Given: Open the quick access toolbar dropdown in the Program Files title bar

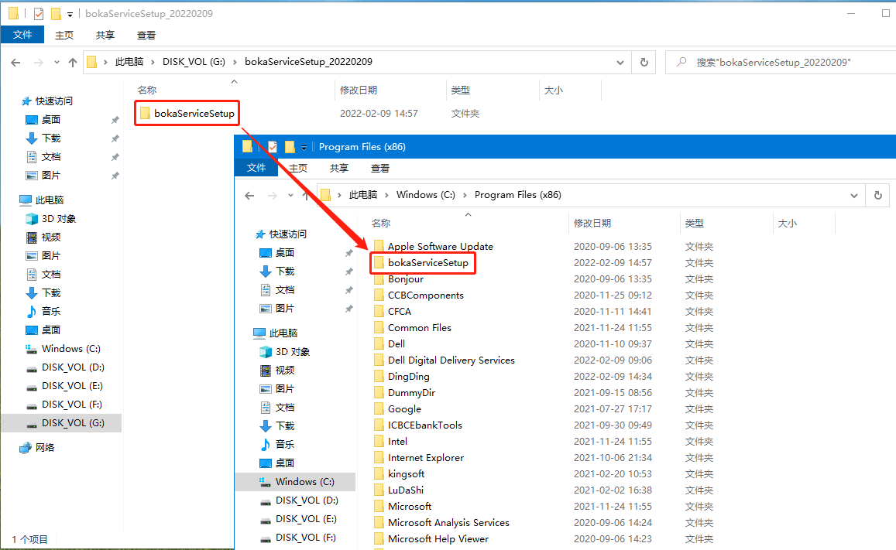Looking at the screenshot, I should coord(304,147).
